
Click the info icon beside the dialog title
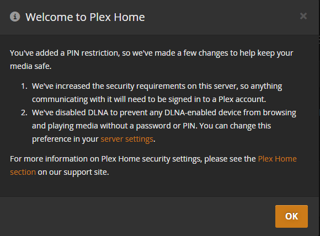tap(15, 17)
